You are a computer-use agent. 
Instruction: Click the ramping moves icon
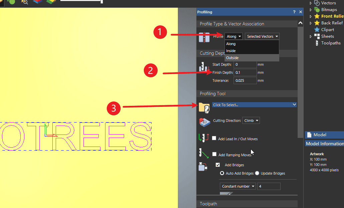204,154
